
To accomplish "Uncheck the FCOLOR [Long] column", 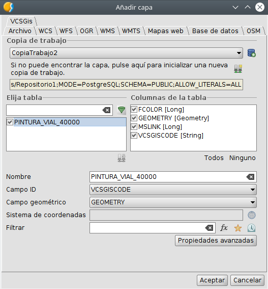I will [x=134, y=110].
